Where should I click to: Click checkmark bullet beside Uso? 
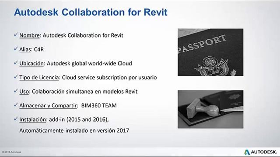tap(16, 91)
